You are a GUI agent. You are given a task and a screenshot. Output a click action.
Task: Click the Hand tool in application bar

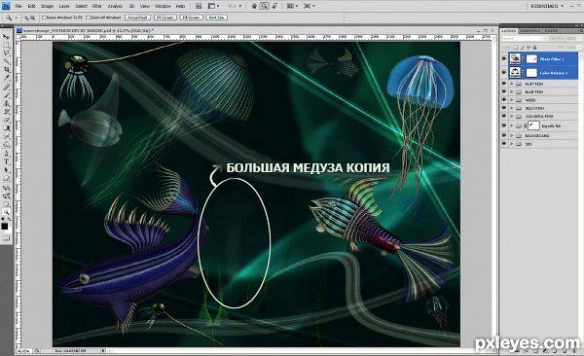coord(254,6)
